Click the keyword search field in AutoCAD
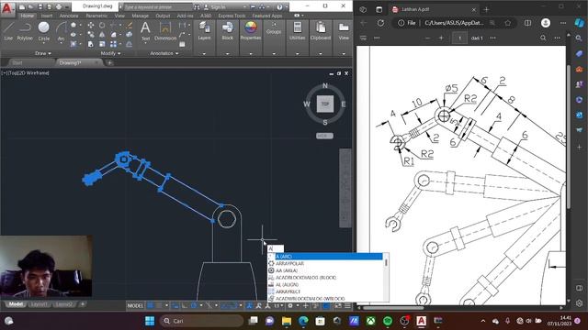 157,7
